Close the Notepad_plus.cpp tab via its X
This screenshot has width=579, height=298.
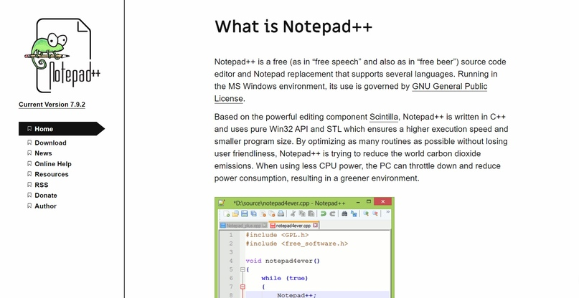pyautogui.click(x=265, y=226)
